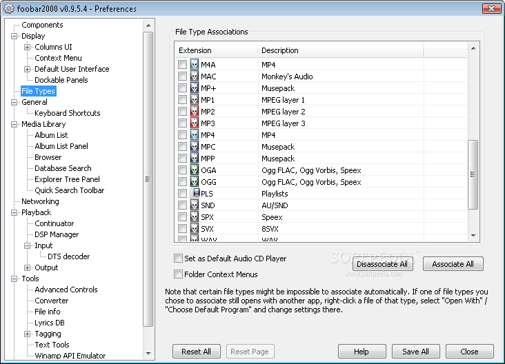Expand the Output tree node
The width and height of the screenshot is (505, 364).
pos(28,267)
